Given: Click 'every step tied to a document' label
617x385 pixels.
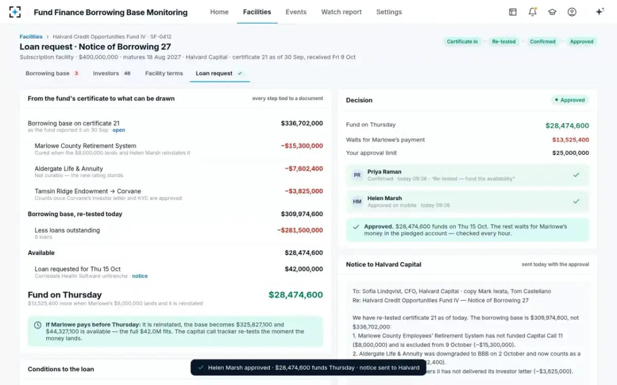Looking at the screenshot, I should (287, 98).
